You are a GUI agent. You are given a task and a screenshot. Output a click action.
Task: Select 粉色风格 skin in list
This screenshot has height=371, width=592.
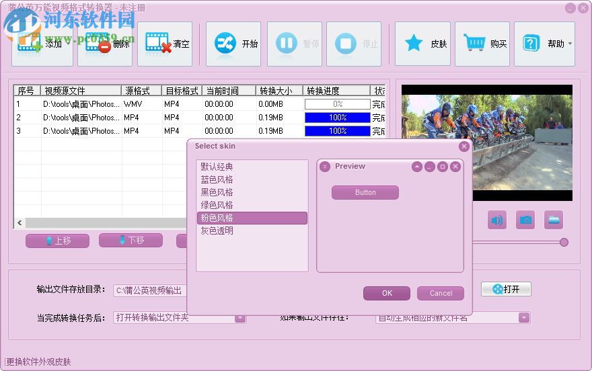[x=252, y=218]
